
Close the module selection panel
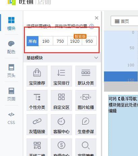pos(97,18)
